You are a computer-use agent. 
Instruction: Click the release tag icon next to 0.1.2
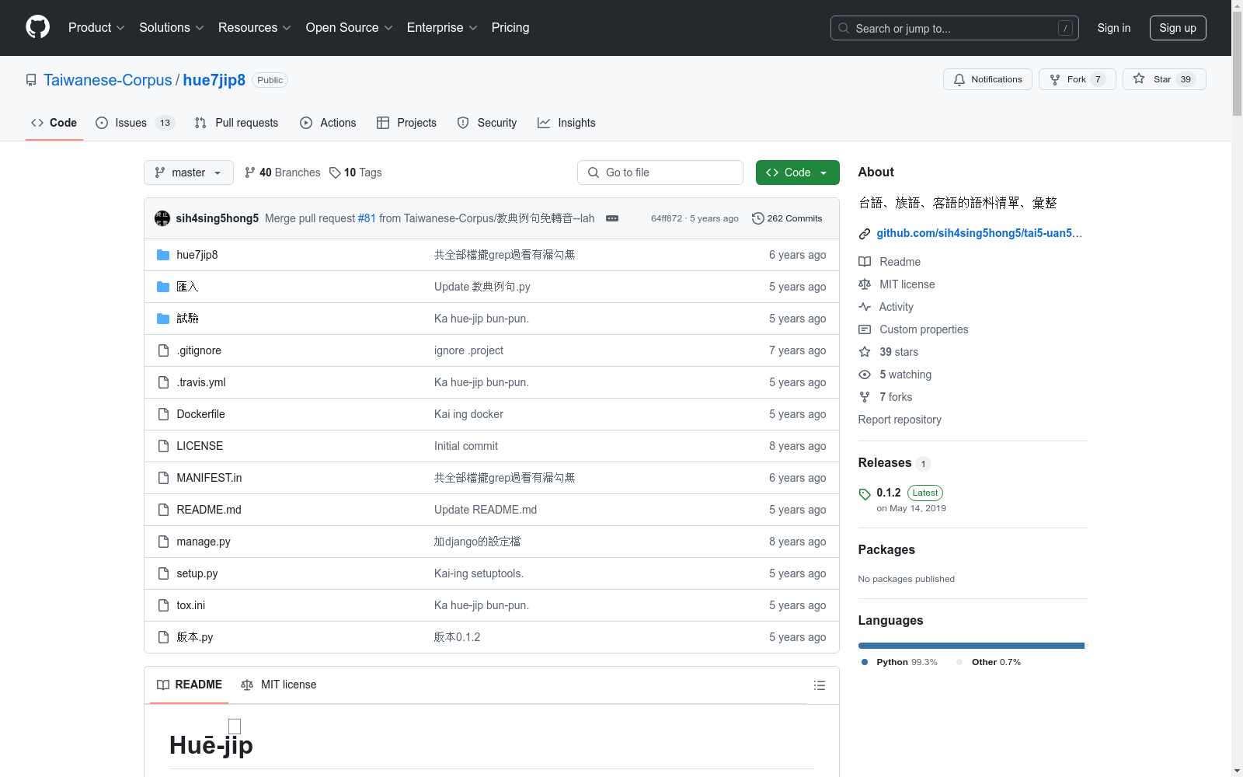(865, 494)
